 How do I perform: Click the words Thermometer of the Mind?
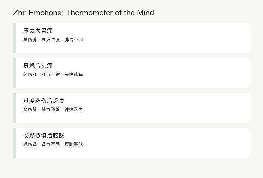(x=110, y=13)
